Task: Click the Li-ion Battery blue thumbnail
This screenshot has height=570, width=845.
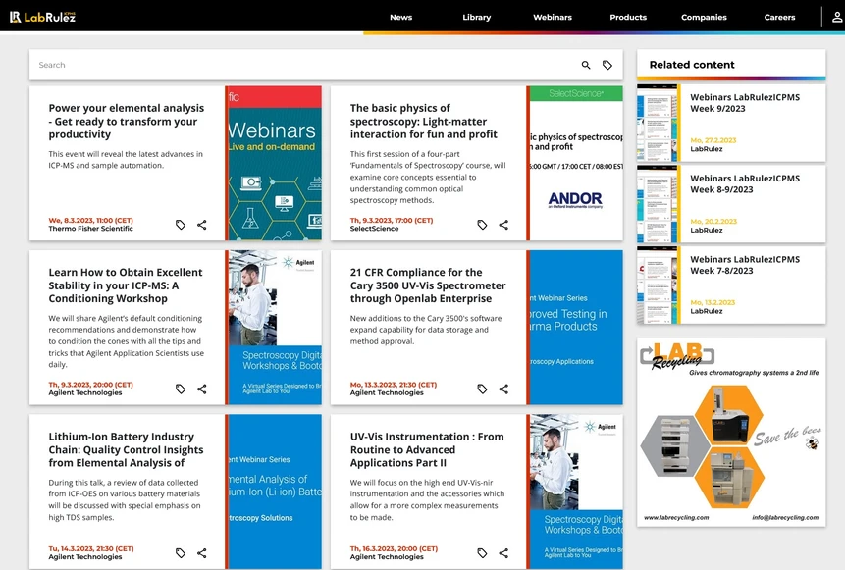Action: (273, 492)
